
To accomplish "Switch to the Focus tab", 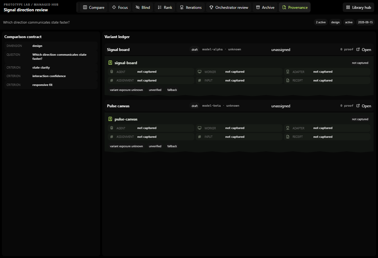I will [120, 7].
